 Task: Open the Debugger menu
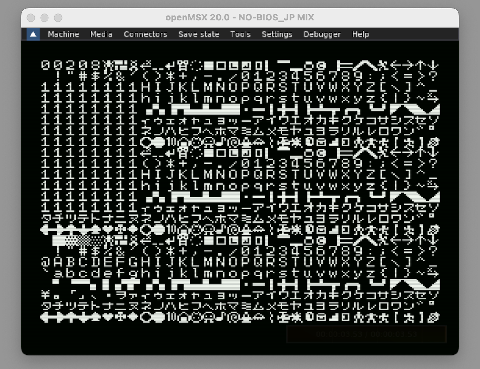point(322,34)
